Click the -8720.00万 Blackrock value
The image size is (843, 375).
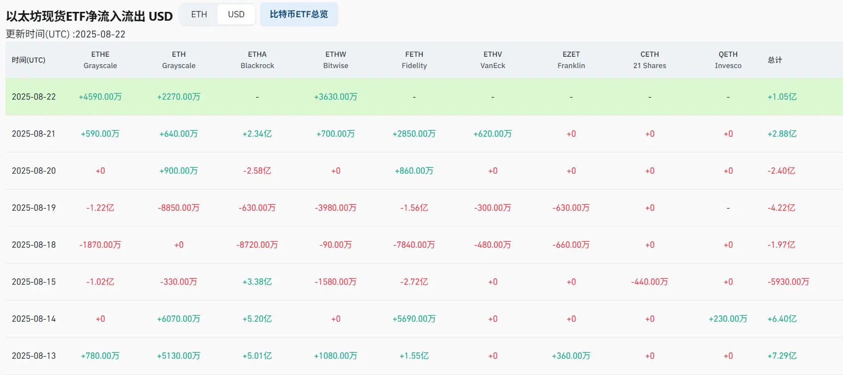[257, 245]
